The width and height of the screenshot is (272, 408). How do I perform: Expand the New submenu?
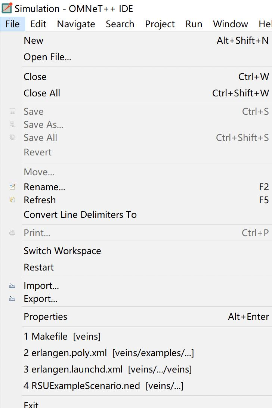(x=34, y=41)
